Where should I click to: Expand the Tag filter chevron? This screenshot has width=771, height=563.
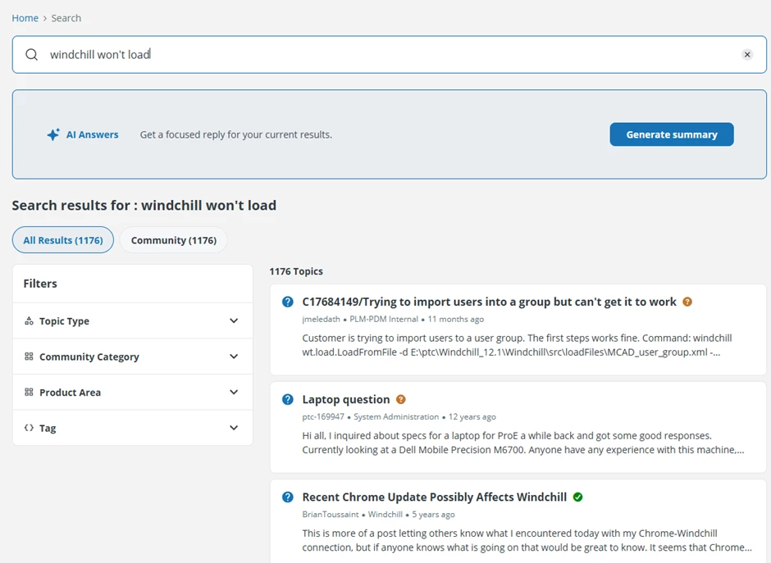point(234,428)
